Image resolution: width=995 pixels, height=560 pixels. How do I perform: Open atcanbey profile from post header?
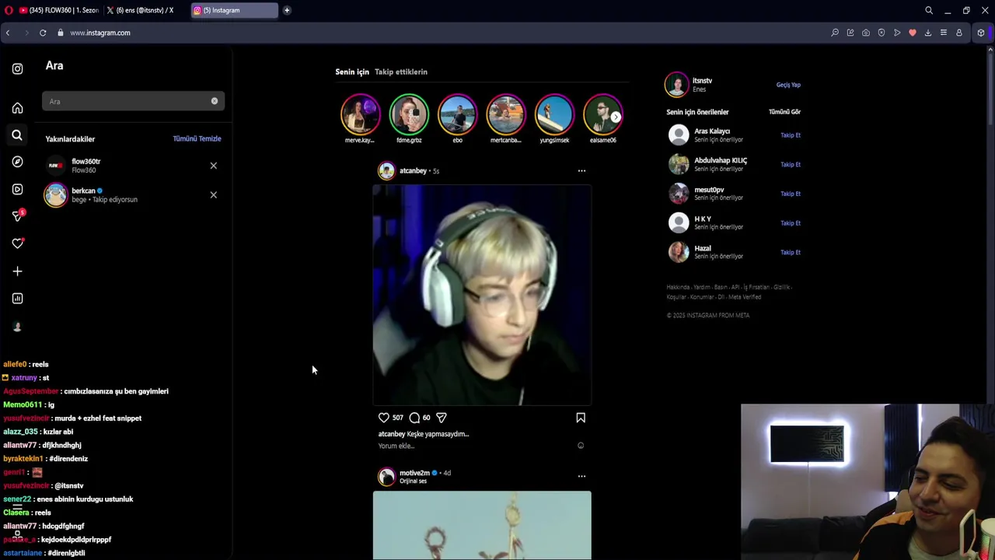[x=413, y=170]
